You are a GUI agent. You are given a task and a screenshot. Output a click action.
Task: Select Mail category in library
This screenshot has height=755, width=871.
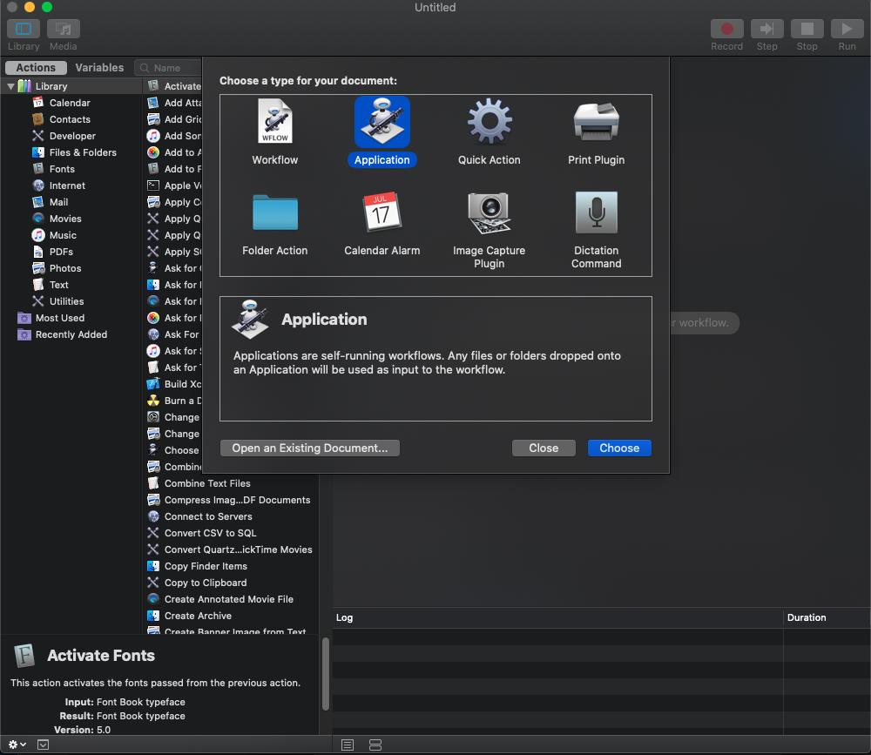58,203
